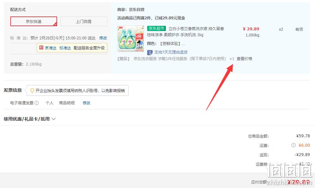Viewport: 315px width, 188px height.
Task: Click 修改 next to delivery time
Action: (103, 38)
